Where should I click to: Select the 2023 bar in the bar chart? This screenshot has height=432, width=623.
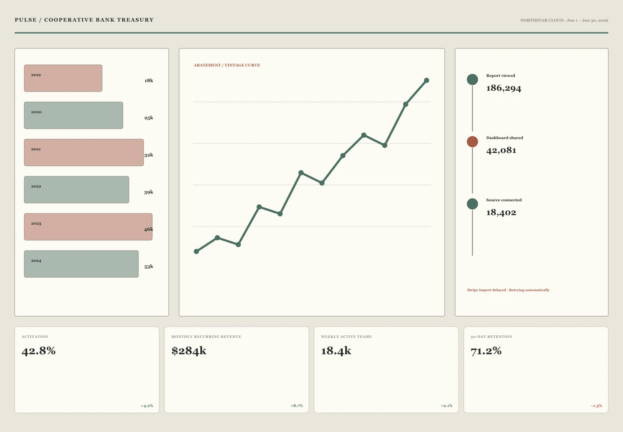tap(88, 227)
